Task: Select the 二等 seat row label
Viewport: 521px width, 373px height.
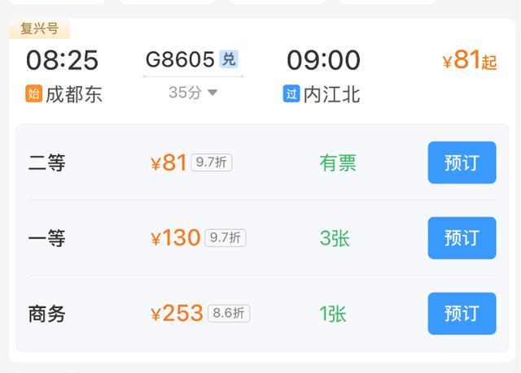Action: pyautogui.click(x=46, y=163)
